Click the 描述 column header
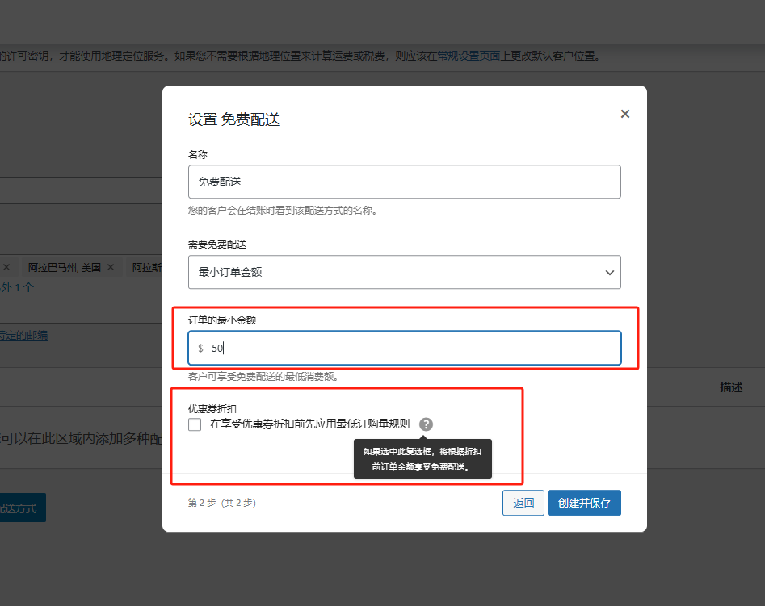Image resolution: width=765 pixels, height=606 pixels. [x=731, y=387]
